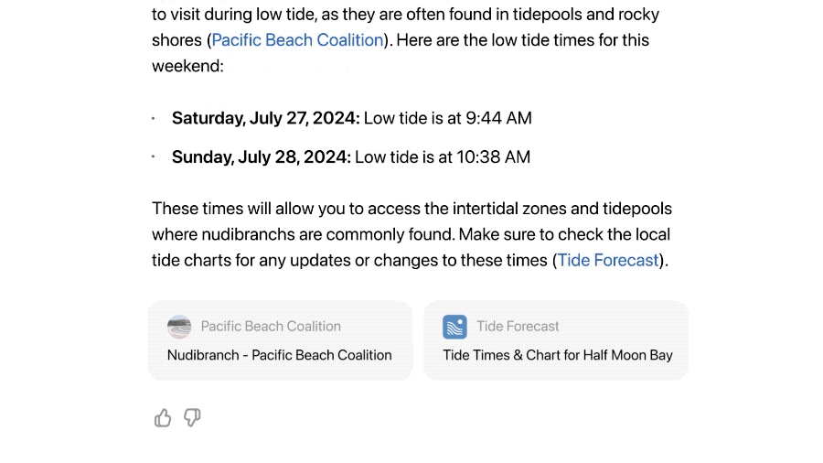Click the word nudibranchs in the paragraph

tap(248, 234)
